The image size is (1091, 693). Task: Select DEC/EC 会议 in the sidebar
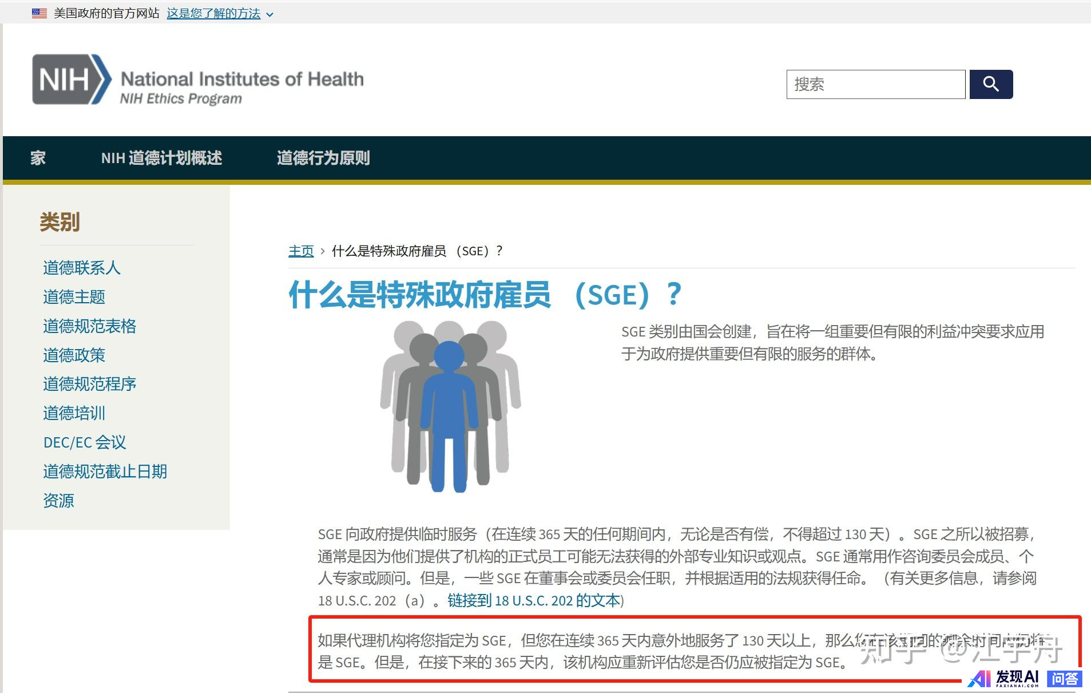tap(85, 442)
